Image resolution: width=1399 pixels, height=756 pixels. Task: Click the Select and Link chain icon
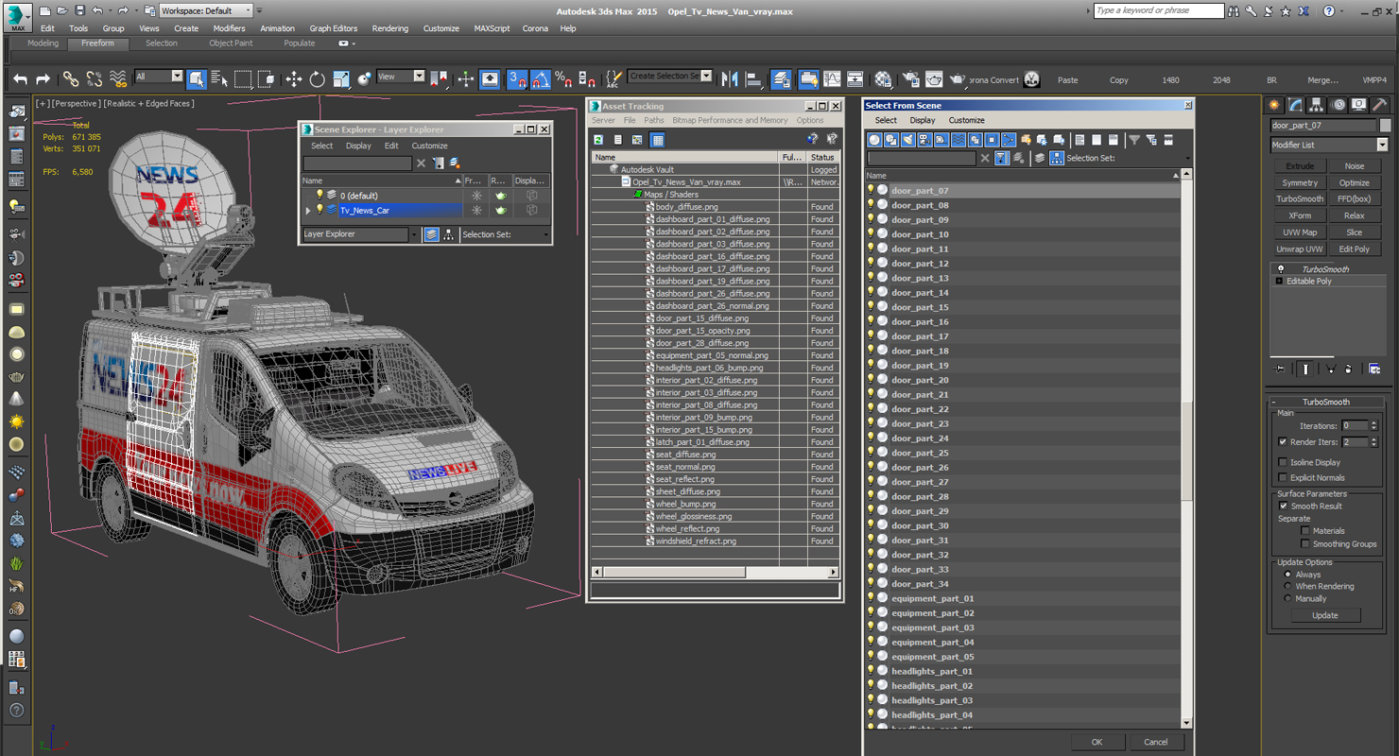coord(71,79)
